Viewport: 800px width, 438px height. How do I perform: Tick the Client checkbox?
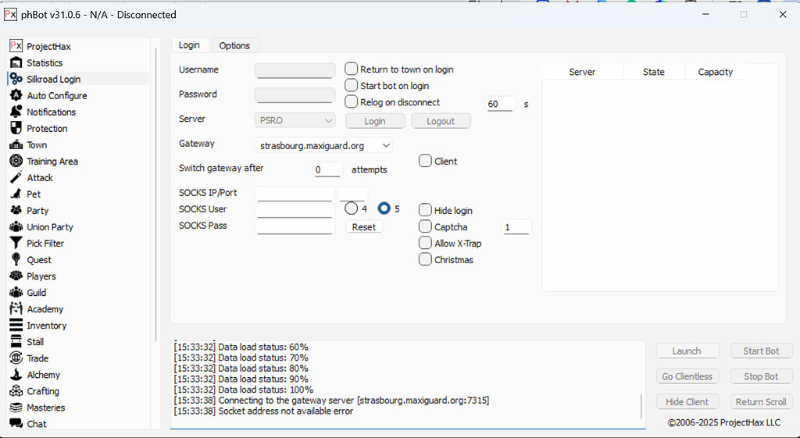click(425, 161)
